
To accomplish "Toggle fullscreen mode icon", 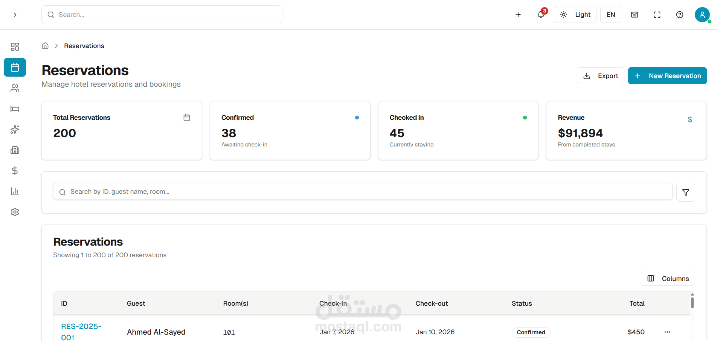I will click(657, 15).
